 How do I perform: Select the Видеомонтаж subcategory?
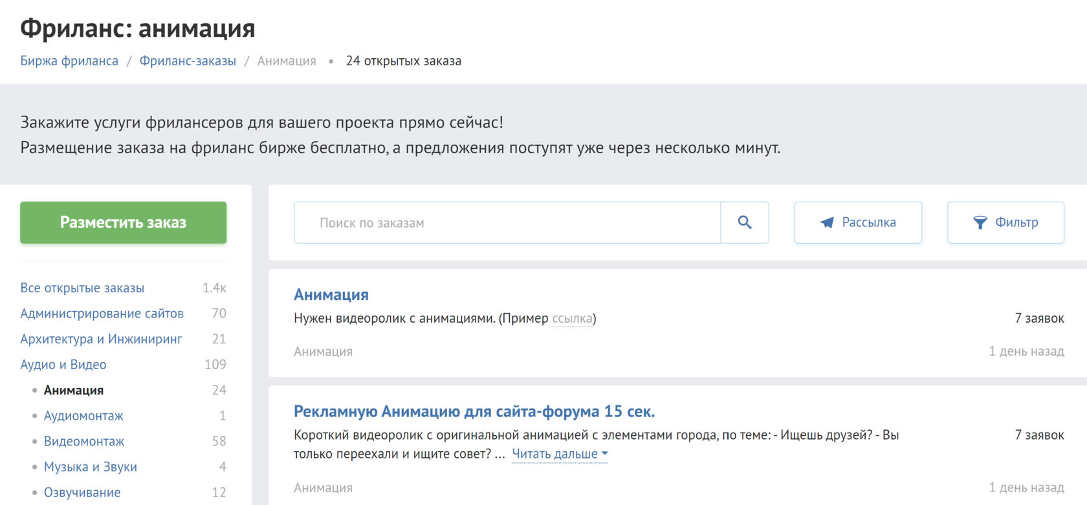click(84, 441)
